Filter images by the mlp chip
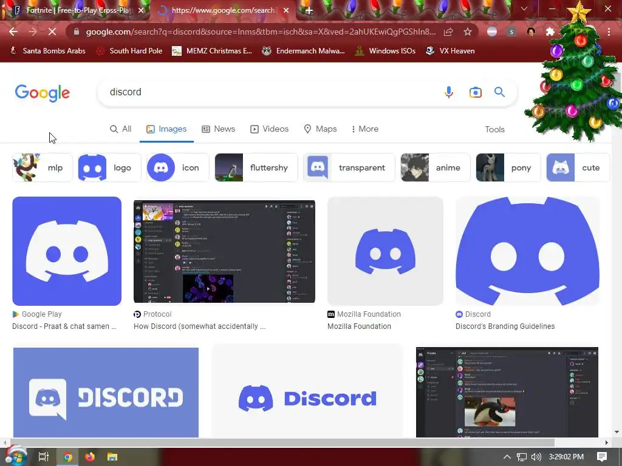 (43, 167)
